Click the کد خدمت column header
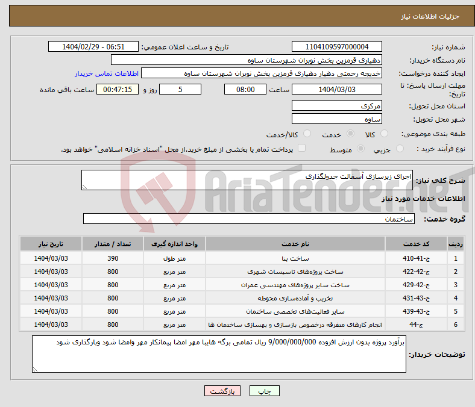 (x=417, y=244)
